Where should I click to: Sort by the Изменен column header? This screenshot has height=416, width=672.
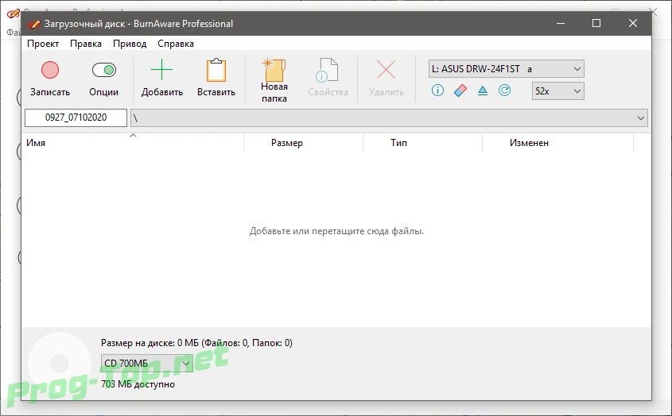coord(557,143)
